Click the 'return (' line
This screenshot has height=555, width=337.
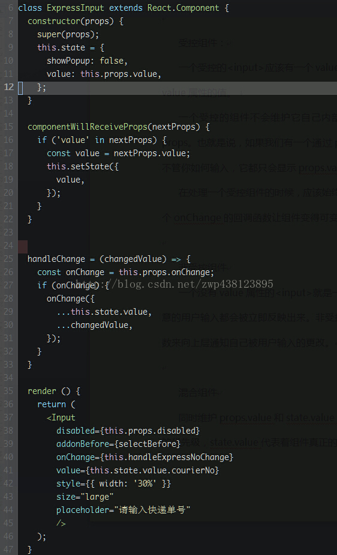(56, 404)
